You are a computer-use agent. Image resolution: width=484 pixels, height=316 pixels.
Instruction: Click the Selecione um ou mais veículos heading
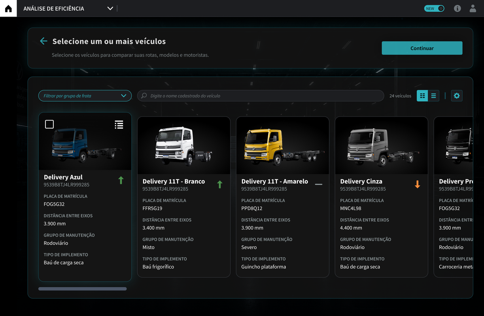(109, 41)
